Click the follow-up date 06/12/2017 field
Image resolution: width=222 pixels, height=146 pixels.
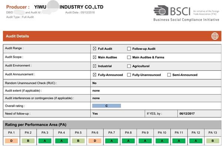199,113
